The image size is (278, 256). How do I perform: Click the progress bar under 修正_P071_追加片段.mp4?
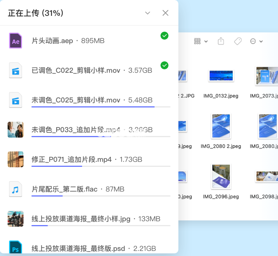tap(101, 166)
